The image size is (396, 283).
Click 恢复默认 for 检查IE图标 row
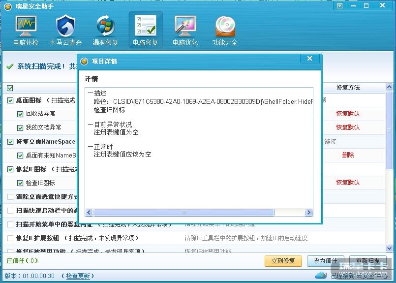(x=348, y=183)
